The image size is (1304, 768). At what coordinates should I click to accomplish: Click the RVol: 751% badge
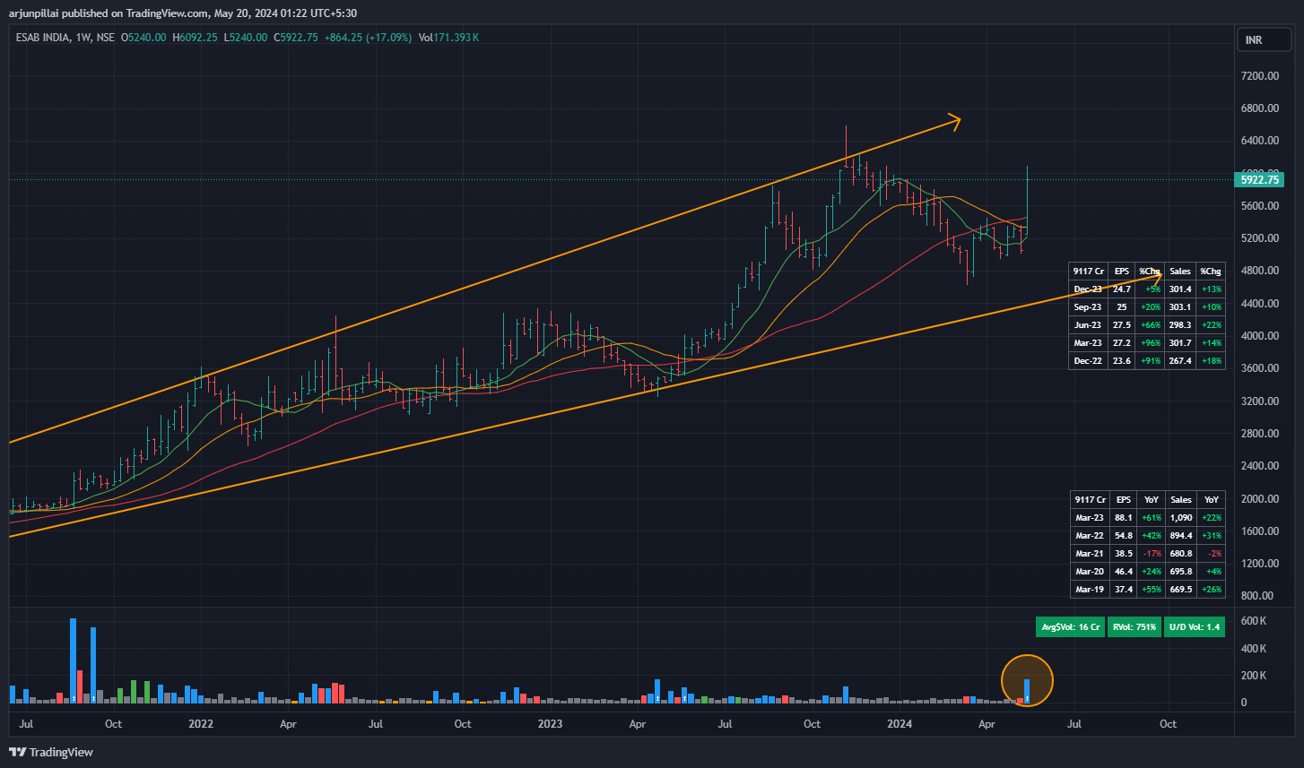click(1134, 627)
